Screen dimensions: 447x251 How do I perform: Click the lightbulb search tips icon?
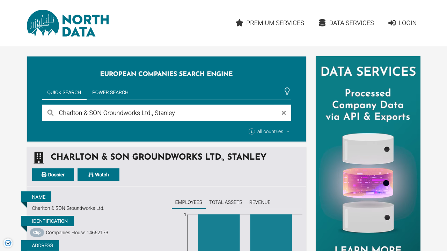click(287, 91)
